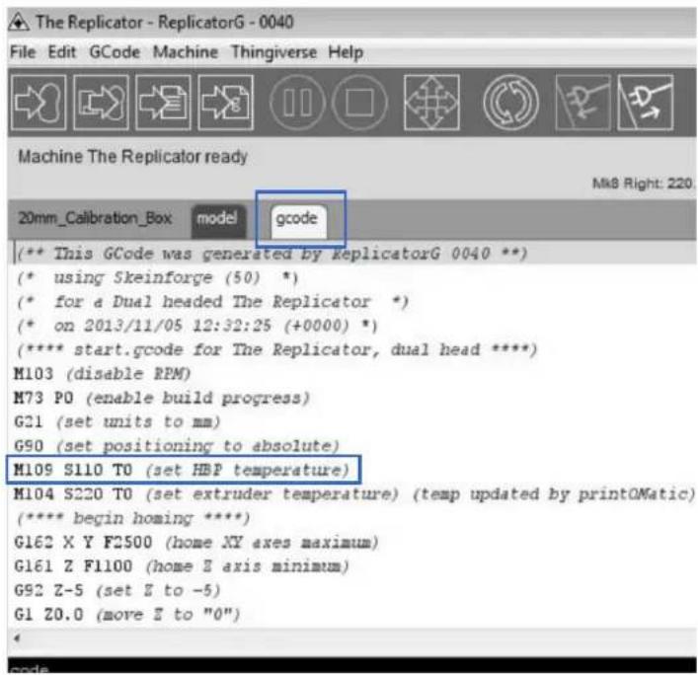Click the Dual headed The Replicator comment
The image size is (698, 675).
(x=212, y=301)
